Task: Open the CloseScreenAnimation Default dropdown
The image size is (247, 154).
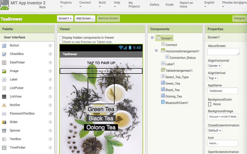Action: click(x=215, y=131)
